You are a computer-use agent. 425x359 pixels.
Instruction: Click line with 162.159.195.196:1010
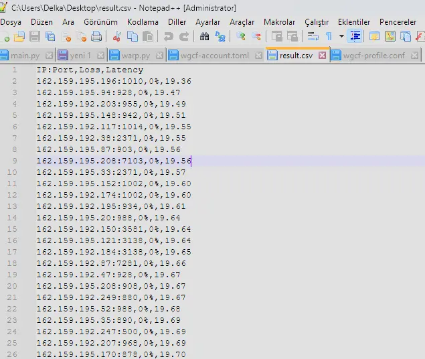click(114, 81)
